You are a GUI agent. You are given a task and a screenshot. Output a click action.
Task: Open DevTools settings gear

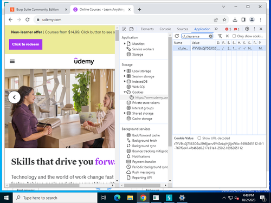tap(247, 29)
